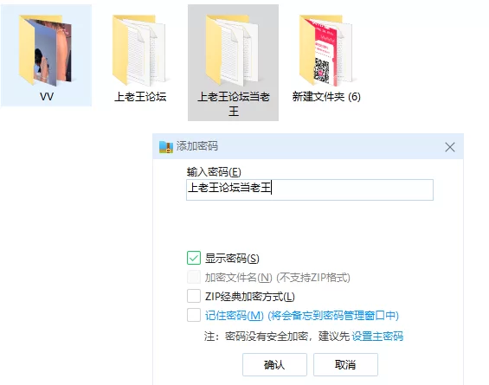Click the 记住密码(M) link text
This screenshot has height=385, width=489.
click(x=235, y=316)
